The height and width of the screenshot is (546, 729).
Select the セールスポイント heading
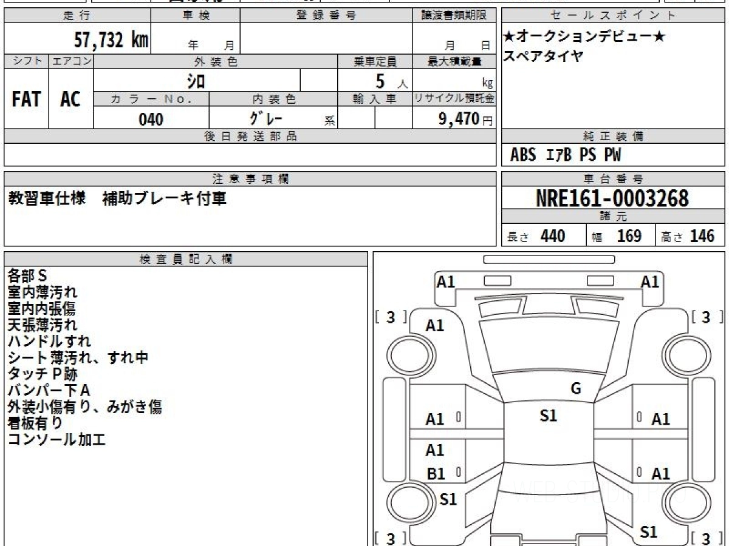click(614, 16)
